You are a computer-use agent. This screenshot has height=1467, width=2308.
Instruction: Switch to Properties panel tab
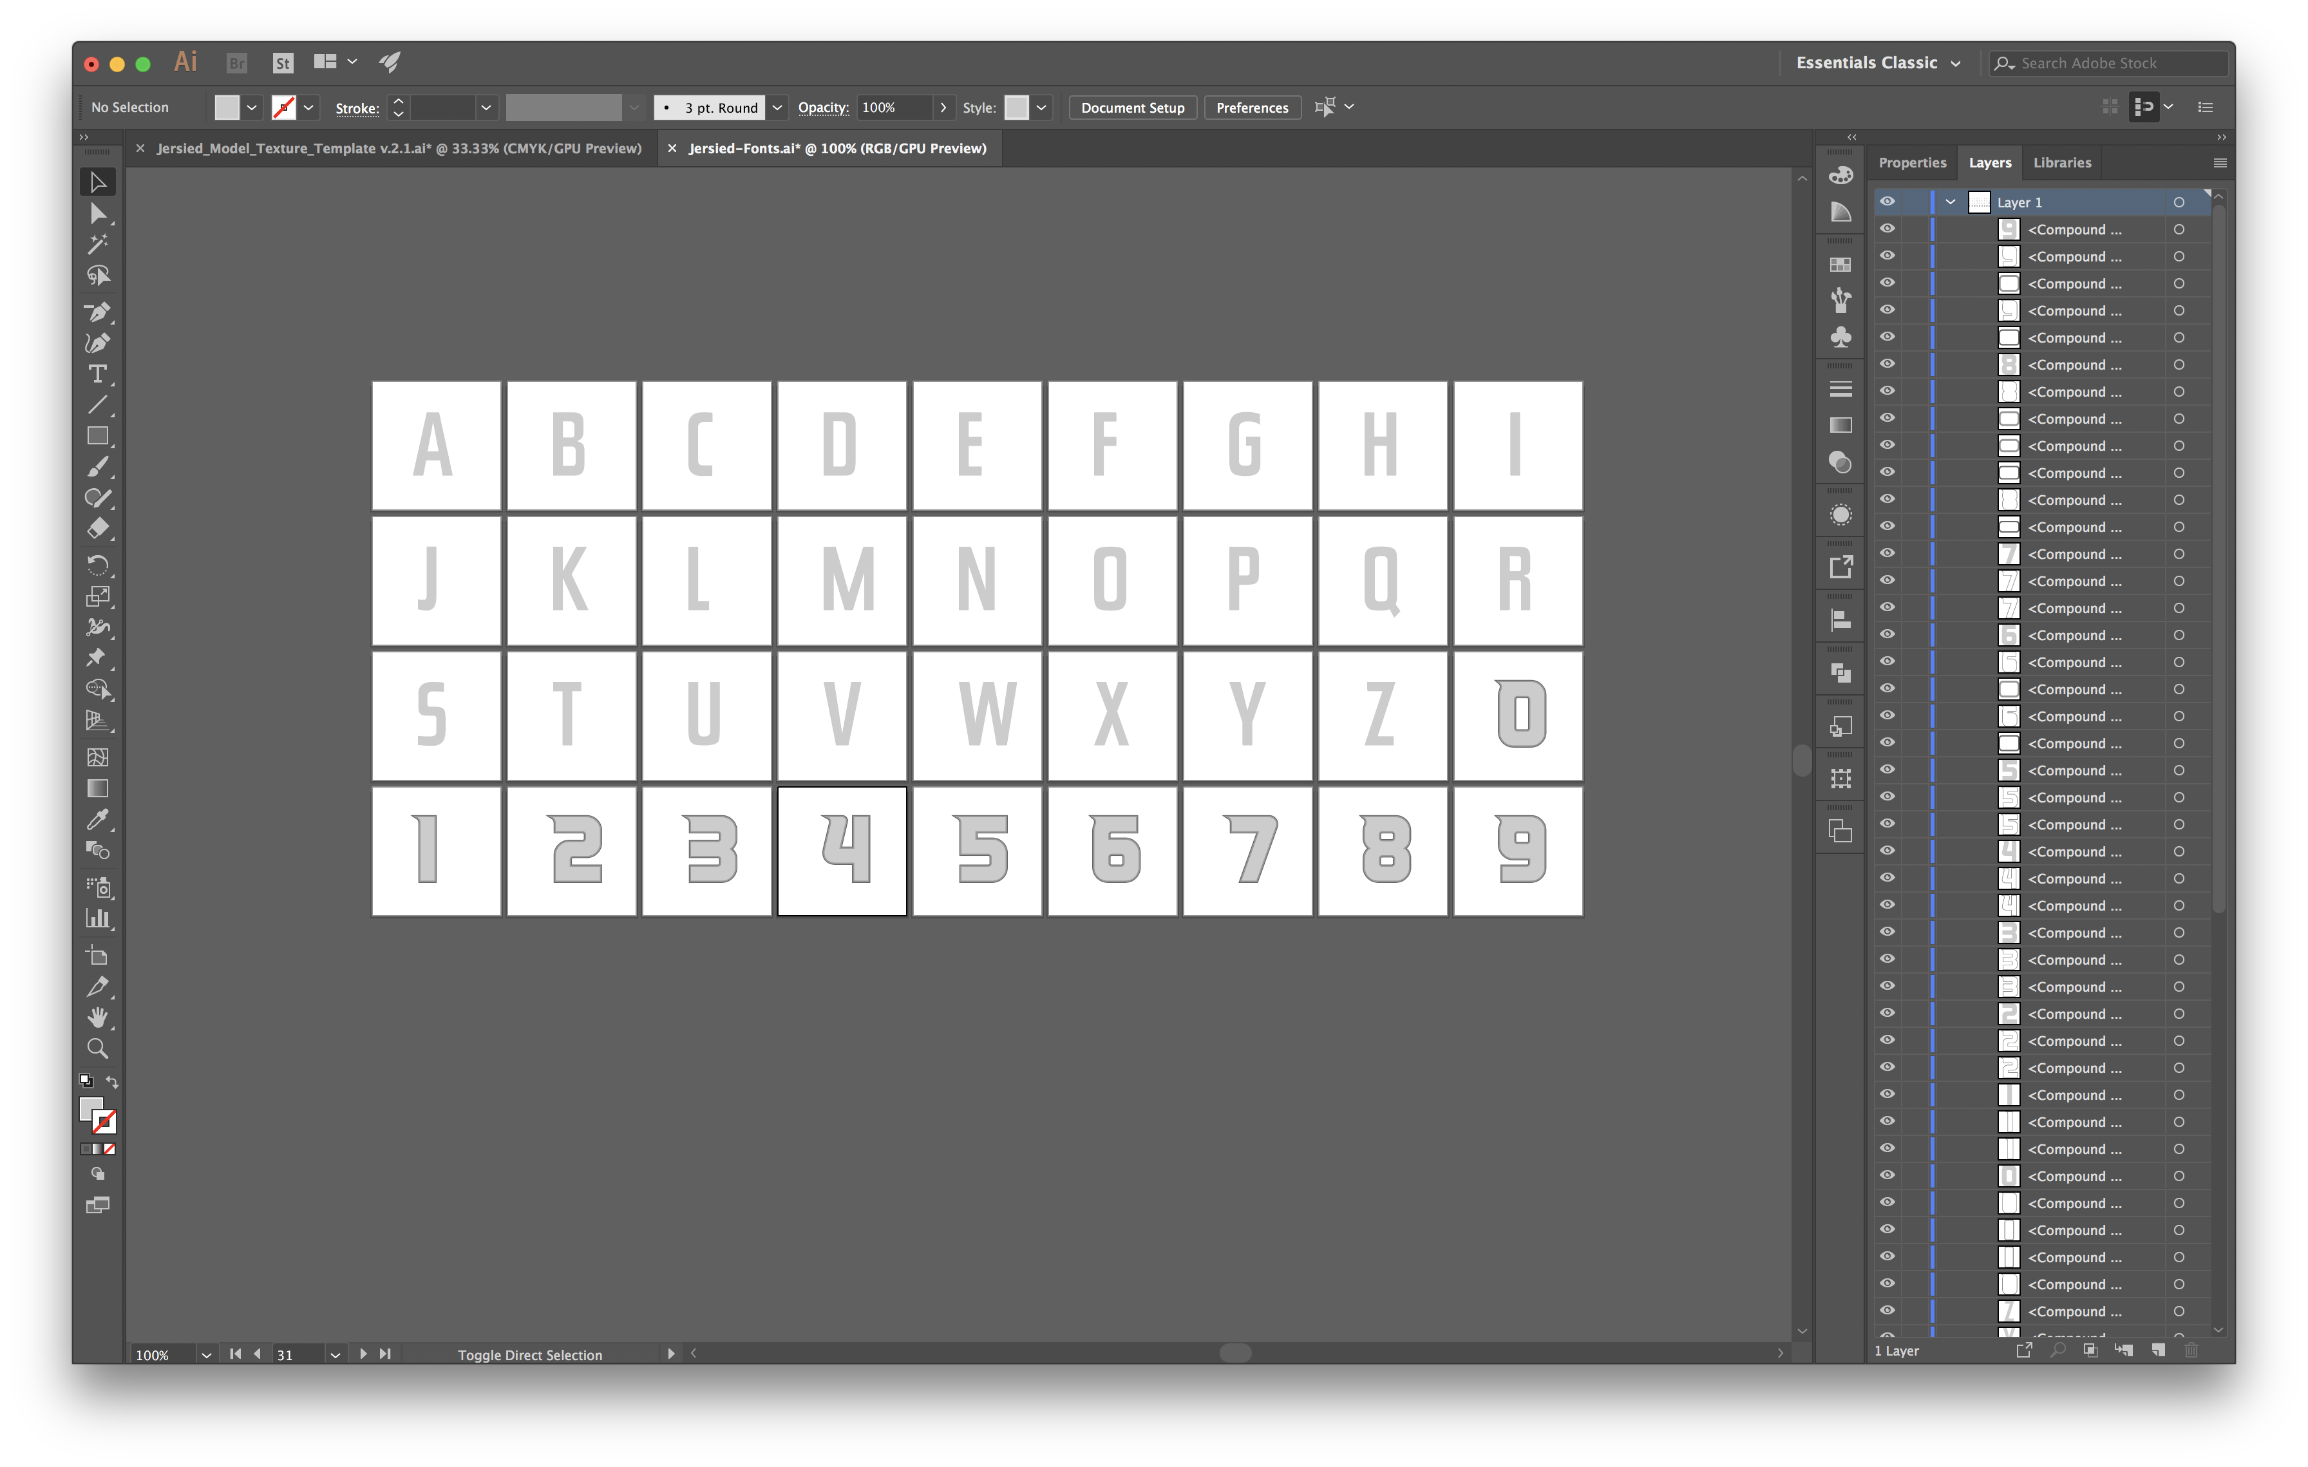click(1913, 162)
